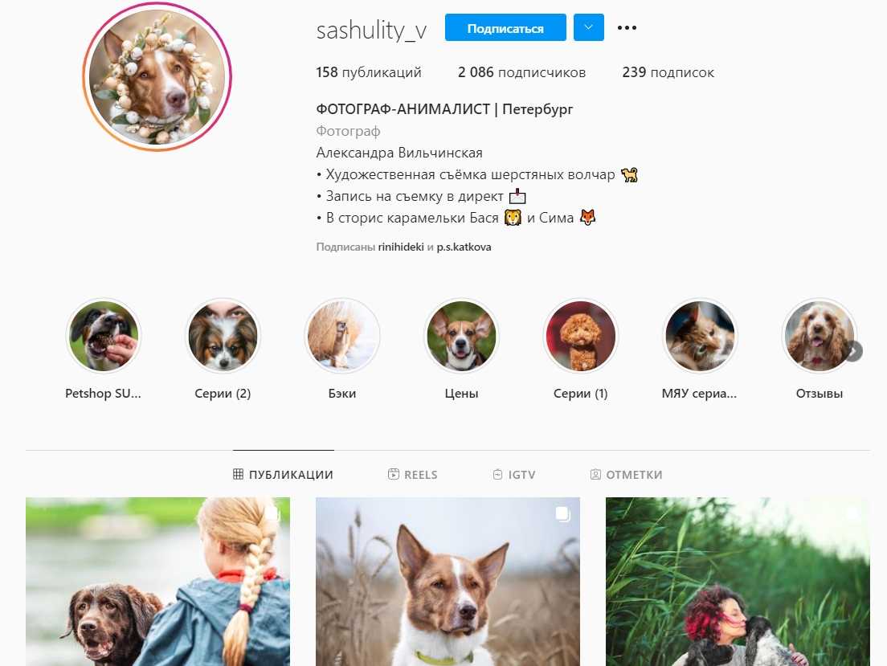View the sashulity_v profile picture story
The height and width of the screenshot is (666, 887).
[x=157, y=76]
